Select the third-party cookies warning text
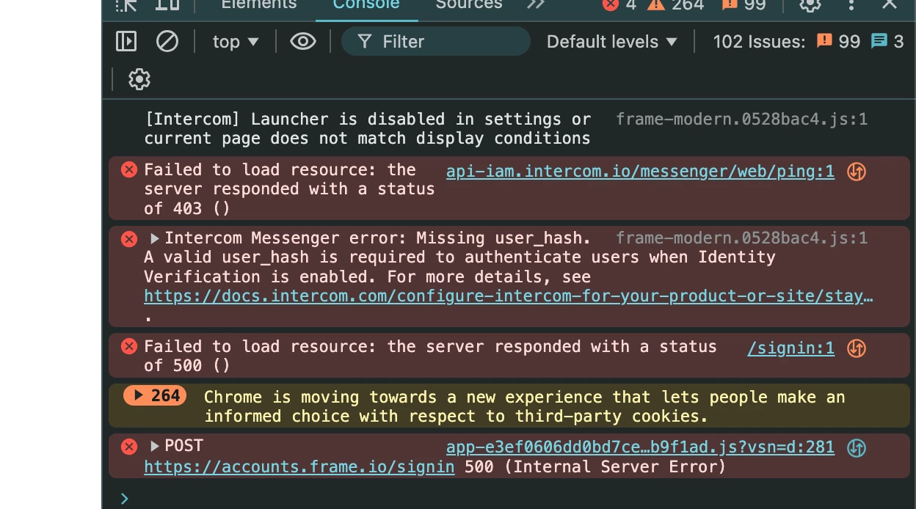Screen dimensions: 916x509 pos(525,406)
